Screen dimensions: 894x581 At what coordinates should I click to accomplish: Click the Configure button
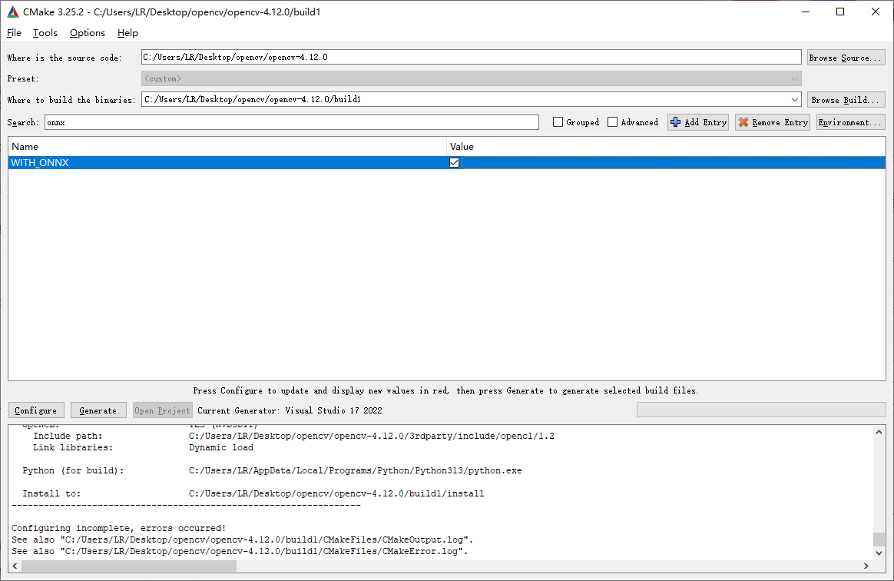pyautogui.click(x=36, y=410)
